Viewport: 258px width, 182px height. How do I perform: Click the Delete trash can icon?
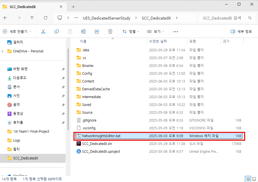click(x=110, y=31)
